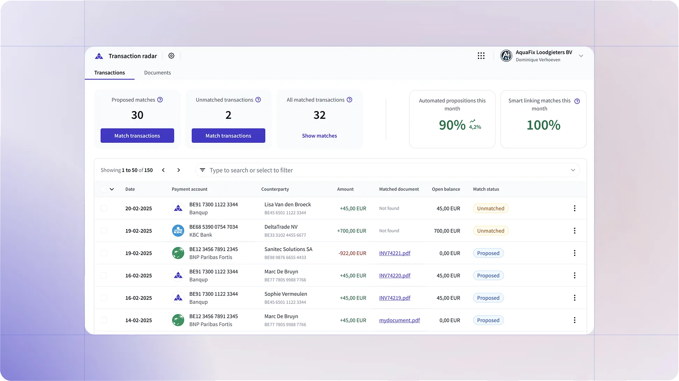Click BNP Paribas logo in Sanitec row
The height and width of the screenshot is (381, 679).
pyautogui.click(x=178, y=253)
